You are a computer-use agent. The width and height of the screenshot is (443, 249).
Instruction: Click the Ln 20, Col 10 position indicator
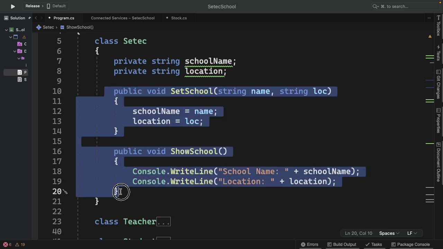[x=359, y=233]
